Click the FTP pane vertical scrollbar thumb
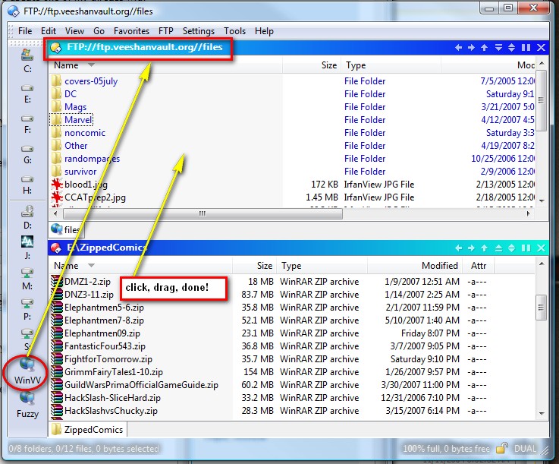This screenshot has width=559, height=464. point(541,100)
